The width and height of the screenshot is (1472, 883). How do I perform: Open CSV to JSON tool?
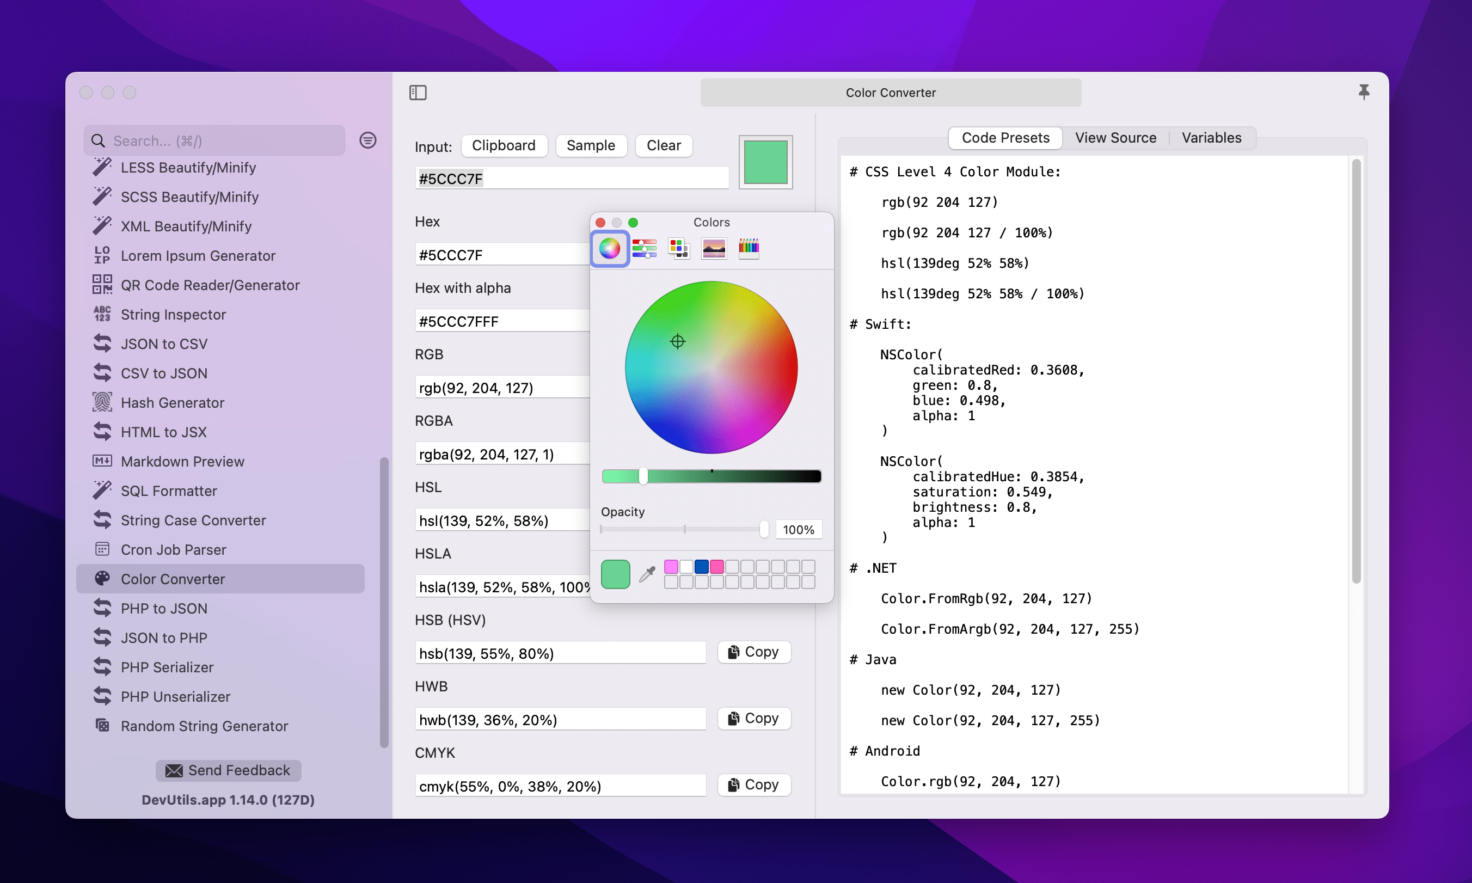click(220, 373)
